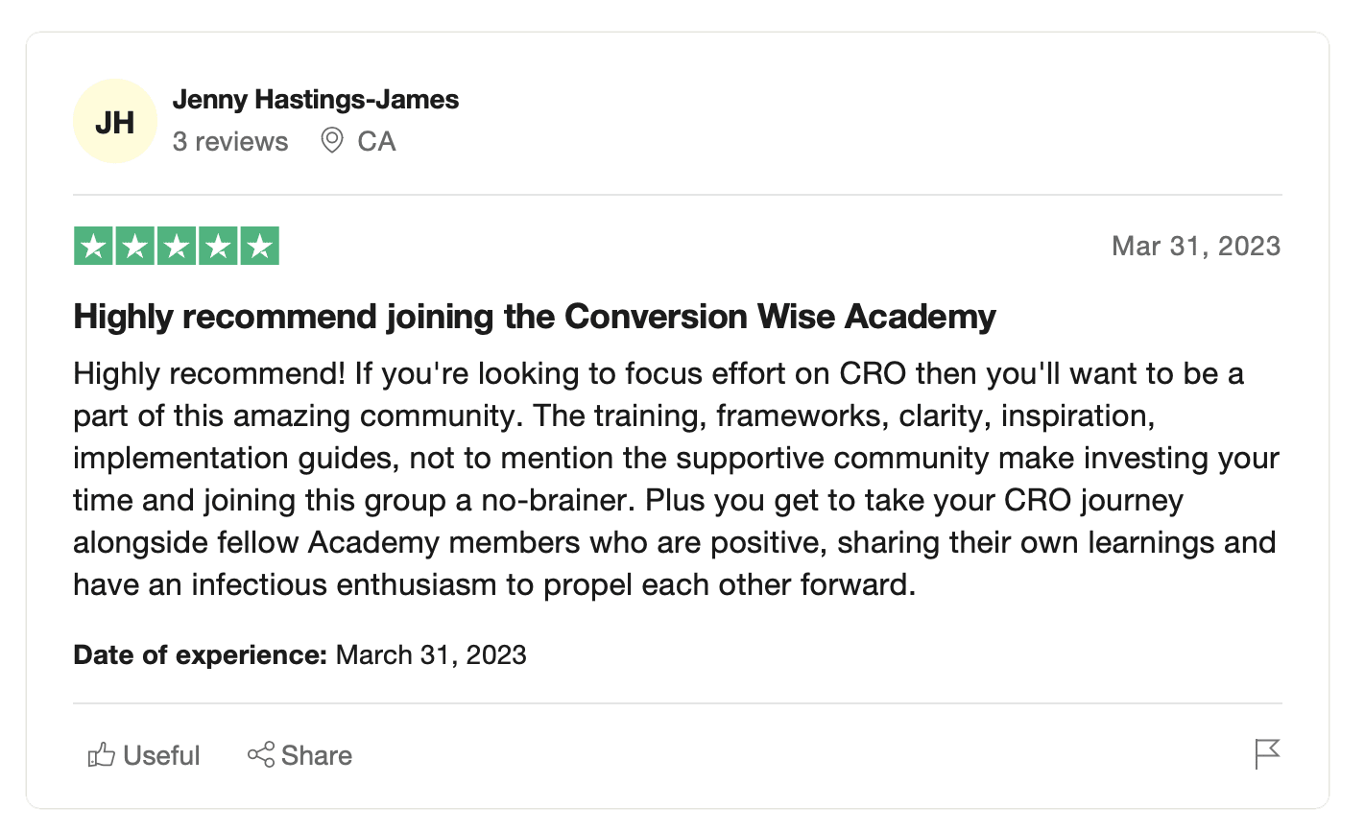Click the "CA" location label
The width and height of the screenshot is (1365, 831).
[x=376, y=142]
